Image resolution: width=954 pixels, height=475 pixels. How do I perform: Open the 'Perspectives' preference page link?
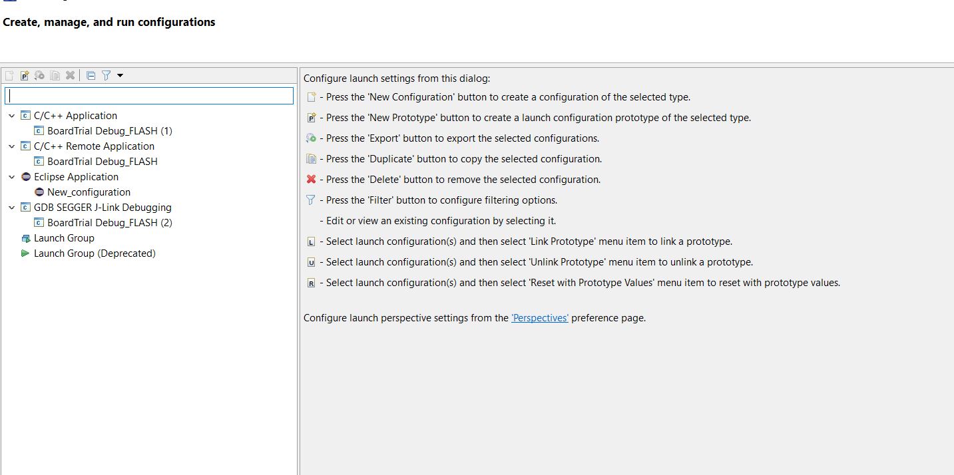pyautogui.click(x=539, y=318)
